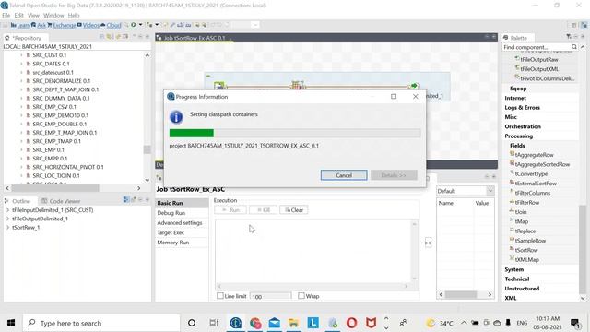Open Talend Studio from the taskbar
The width and height of the screenshot is (590, 332).
pos(236,323)
